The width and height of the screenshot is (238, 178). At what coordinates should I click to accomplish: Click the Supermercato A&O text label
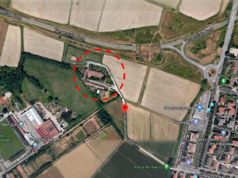click(x=180, y=108)
